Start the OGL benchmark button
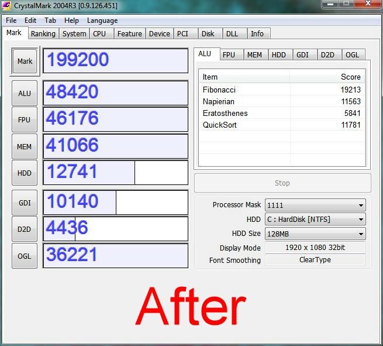This screenshot has height=346, width=383. pos(25,256)
